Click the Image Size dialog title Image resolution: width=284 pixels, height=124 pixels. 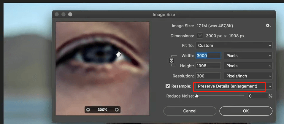pos(164,15)
